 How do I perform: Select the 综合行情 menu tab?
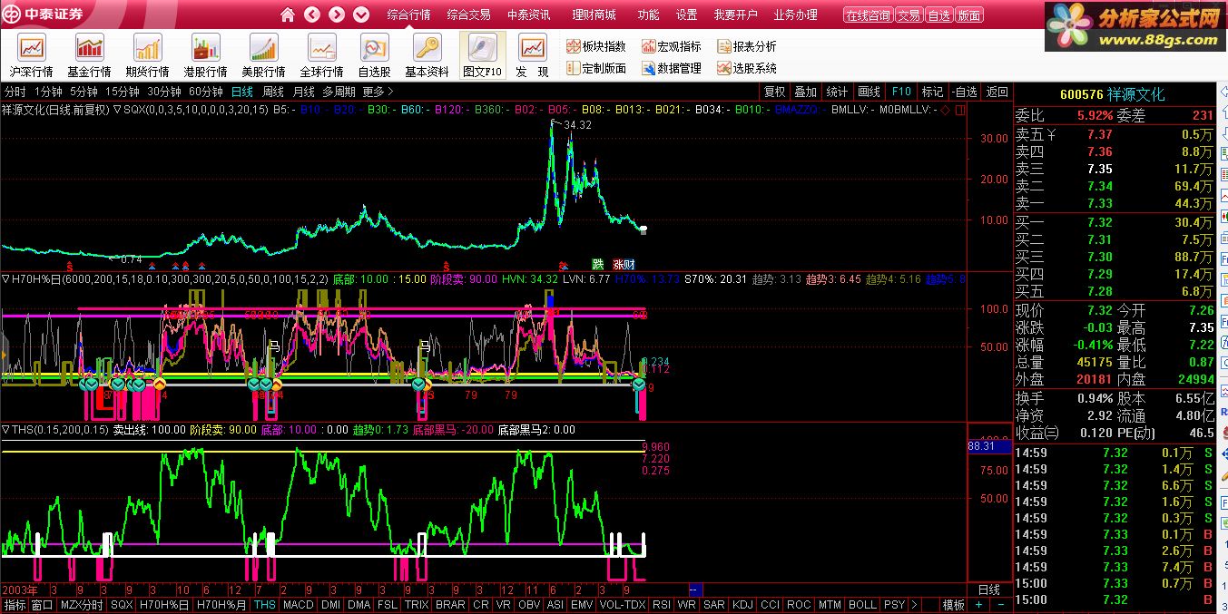coord(408,15)
